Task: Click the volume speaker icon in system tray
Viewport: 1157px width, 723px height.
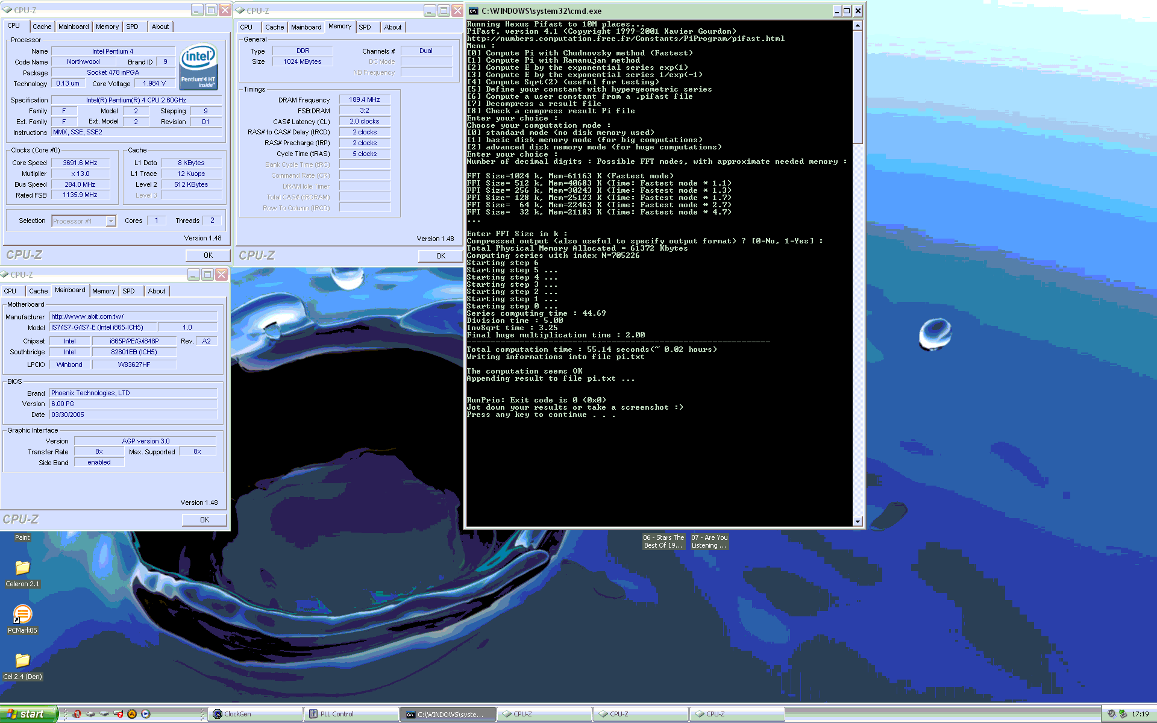Action: 1112,714
